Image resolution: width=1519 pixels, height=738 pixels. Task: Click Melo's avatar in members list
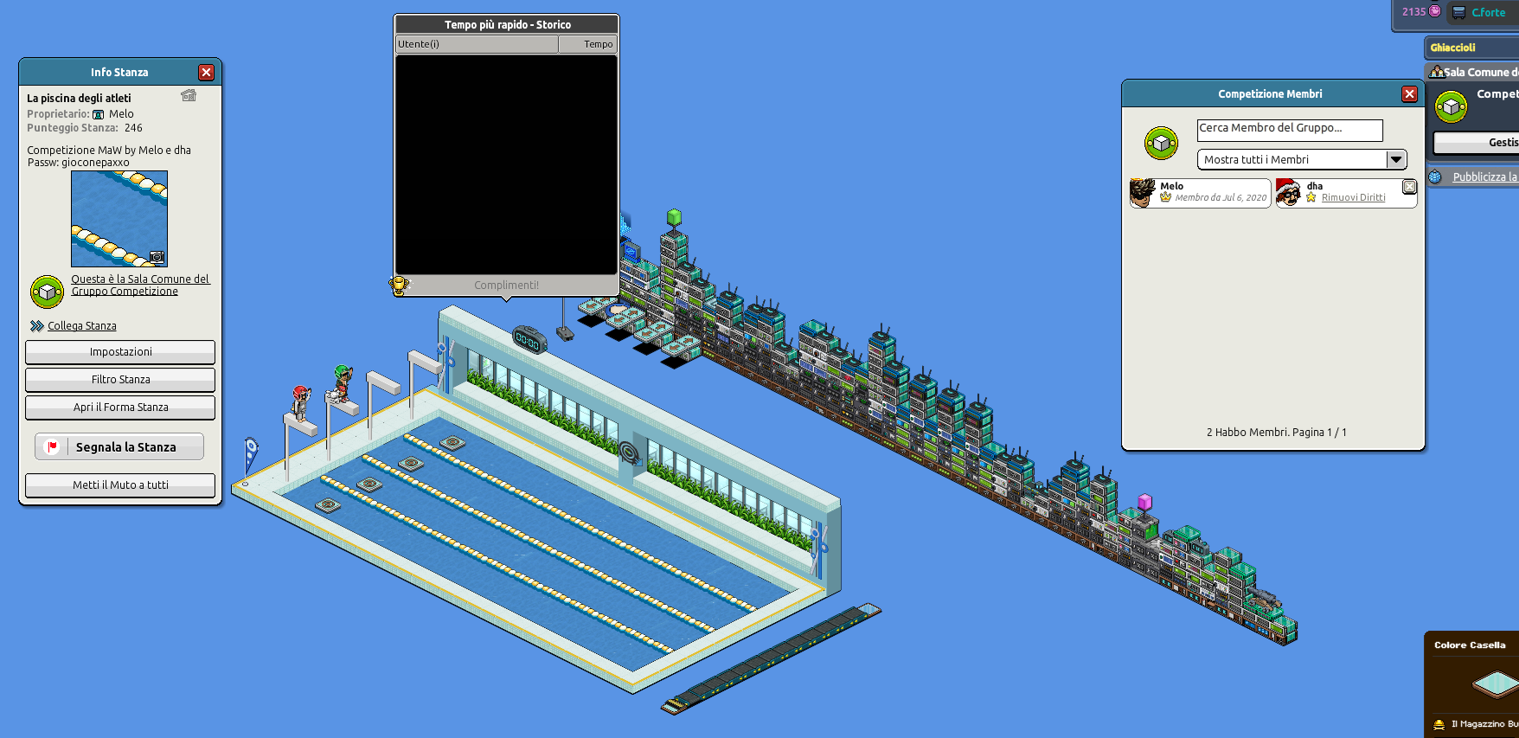point(1143,193)
